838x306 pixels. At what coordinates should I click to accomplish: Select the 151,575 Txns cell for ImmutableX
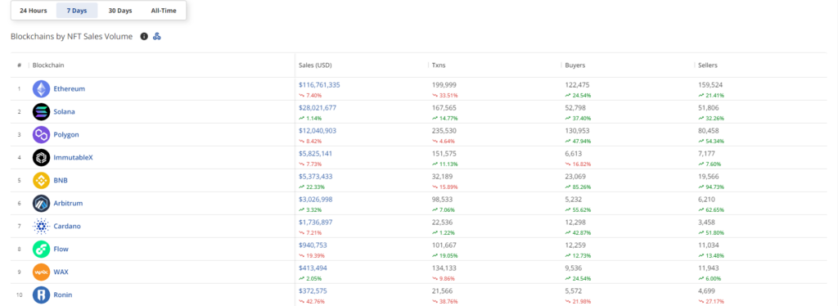pyautogui.click(x=444, y=153)
